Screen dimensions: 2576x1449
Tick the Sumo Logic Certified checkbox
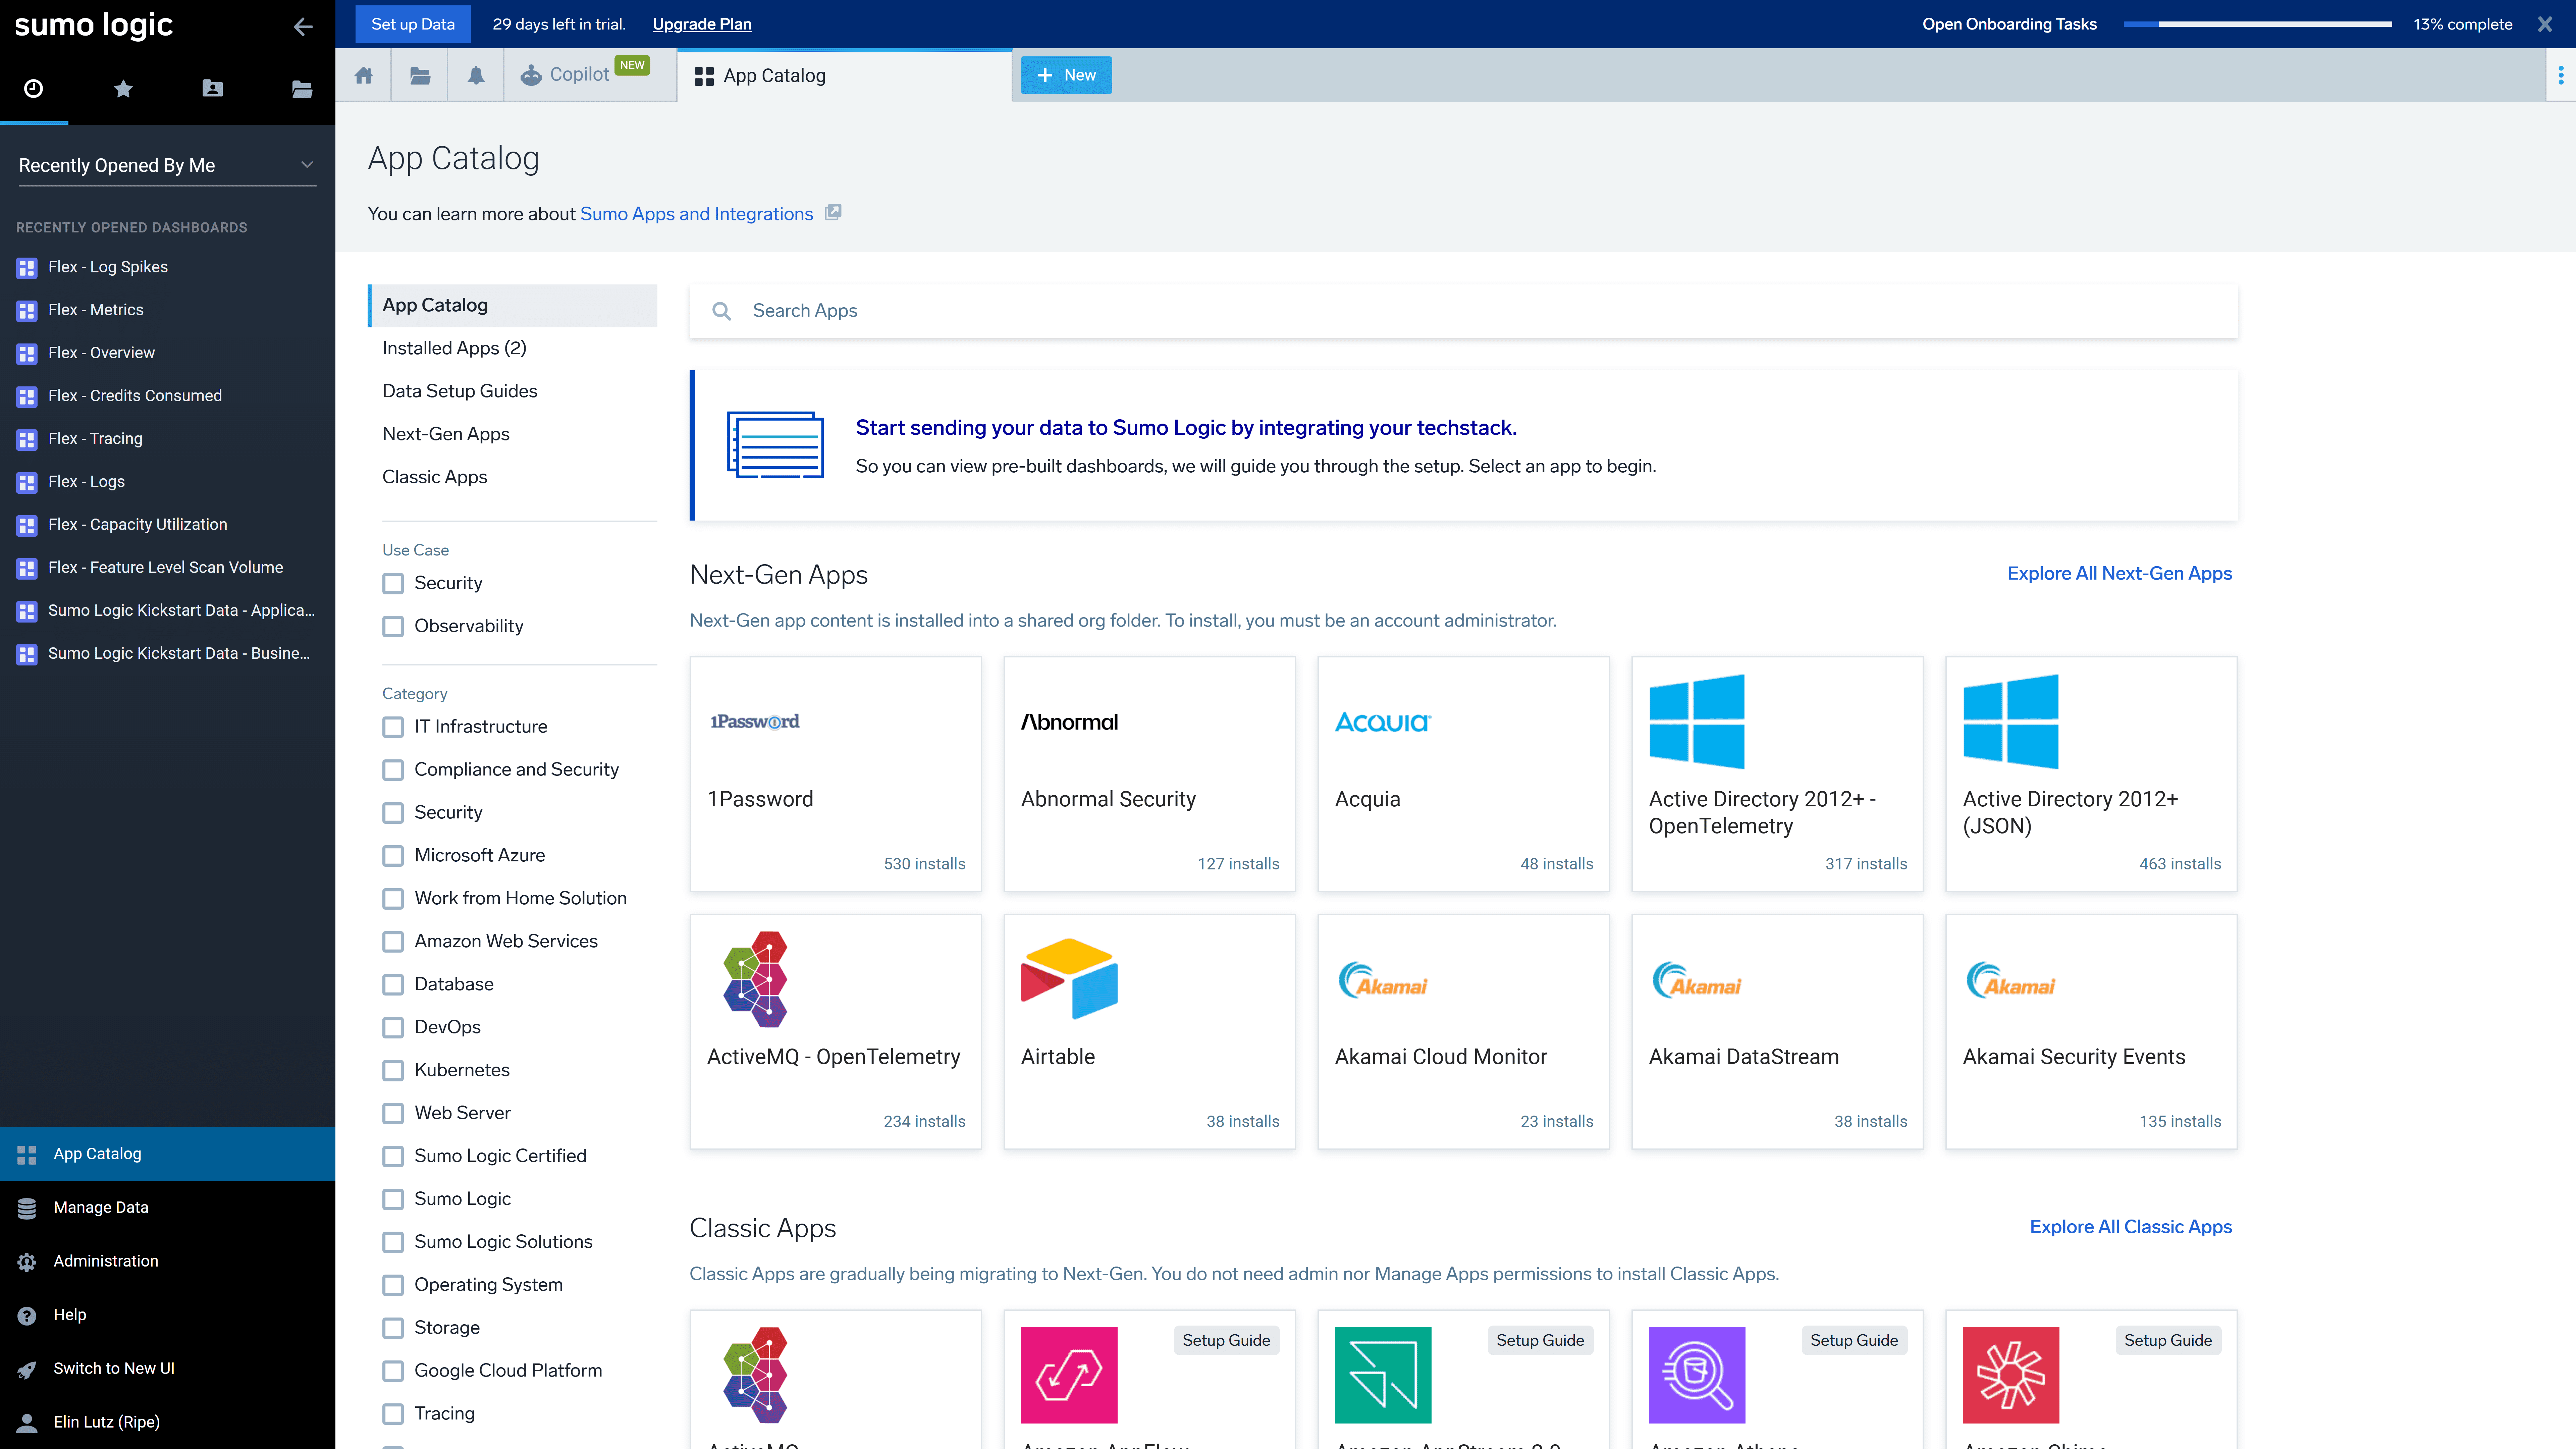point(393,1157)
